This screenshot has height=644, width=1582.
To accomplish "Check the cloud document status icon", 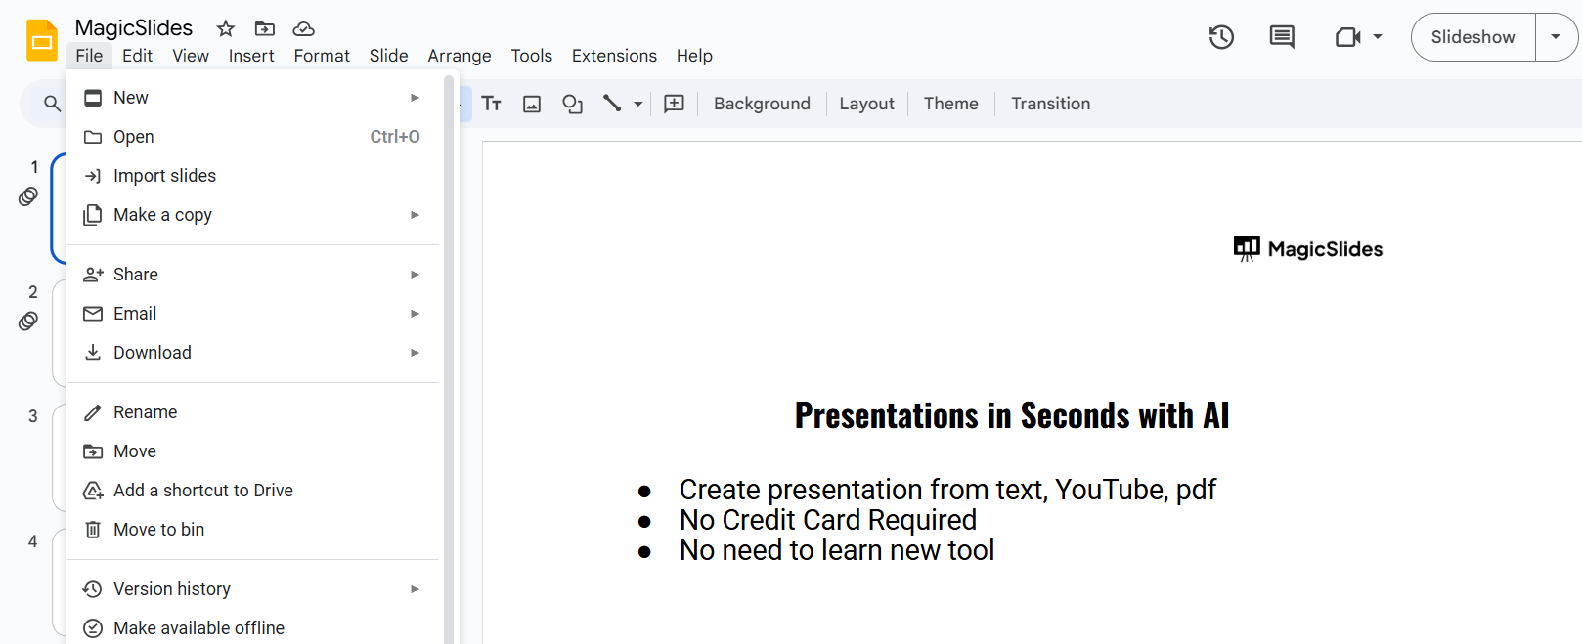I will click(304, 28).
